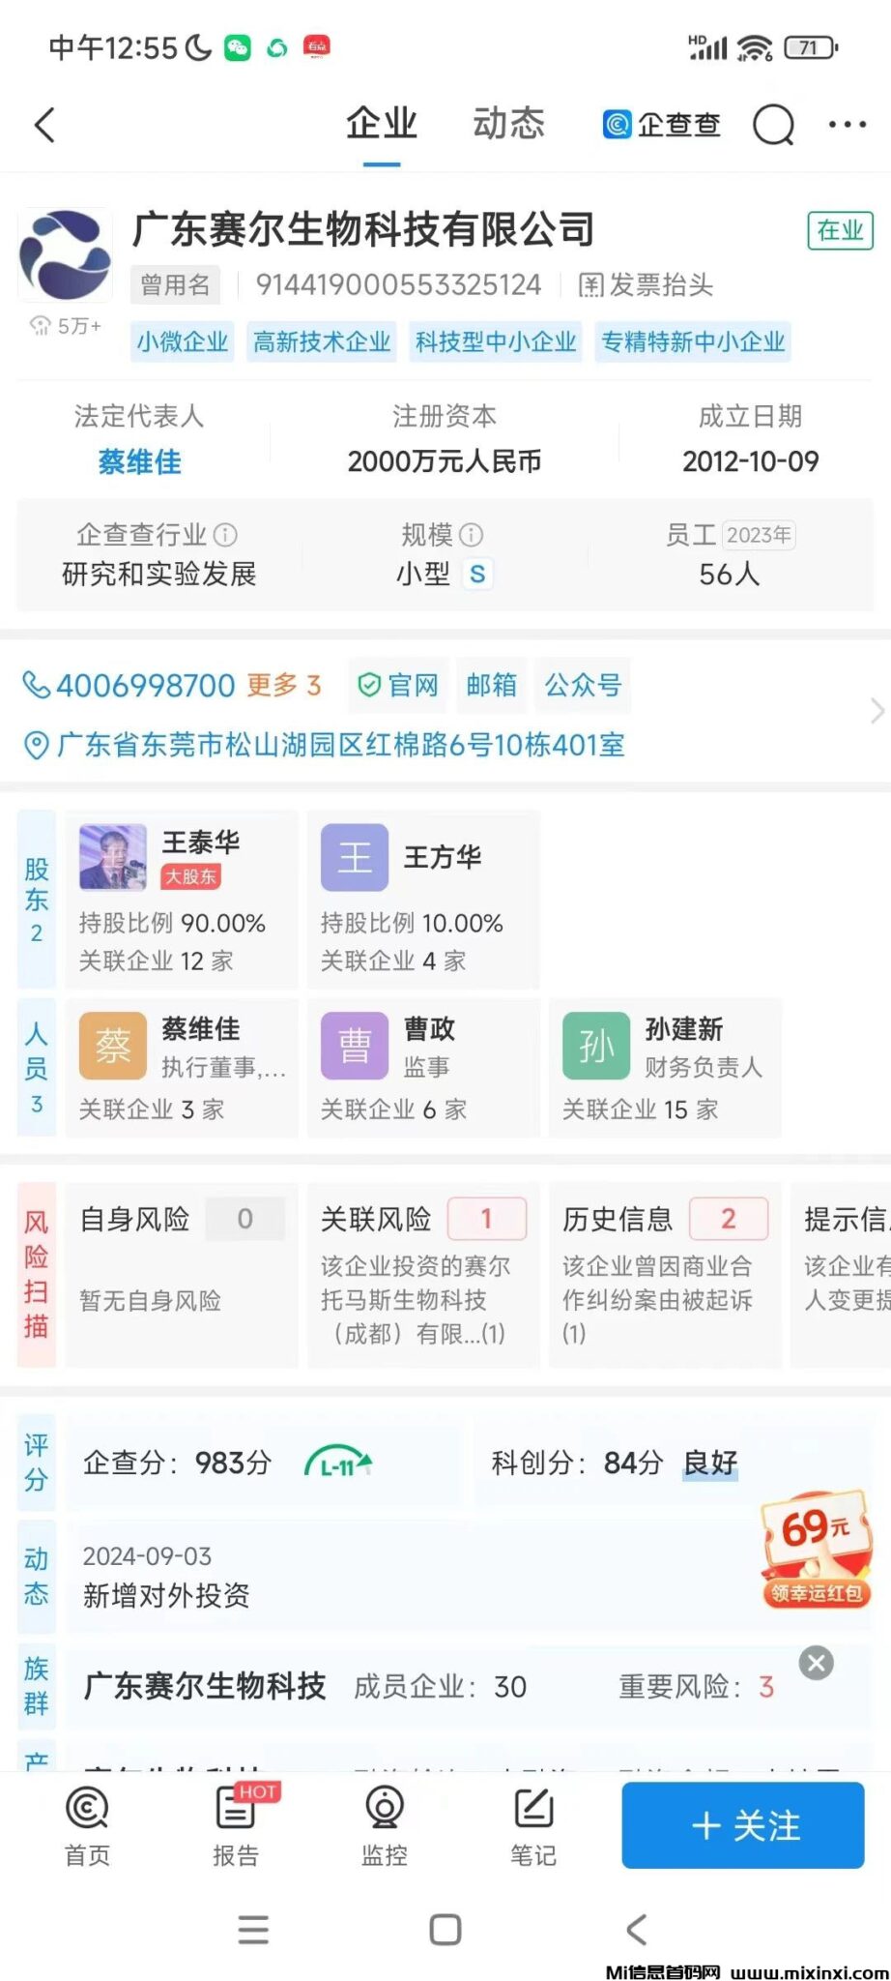Open the 曾用名 former names tag
The width and height of the screenshot is (891, 1981).
tap(175, 285)
